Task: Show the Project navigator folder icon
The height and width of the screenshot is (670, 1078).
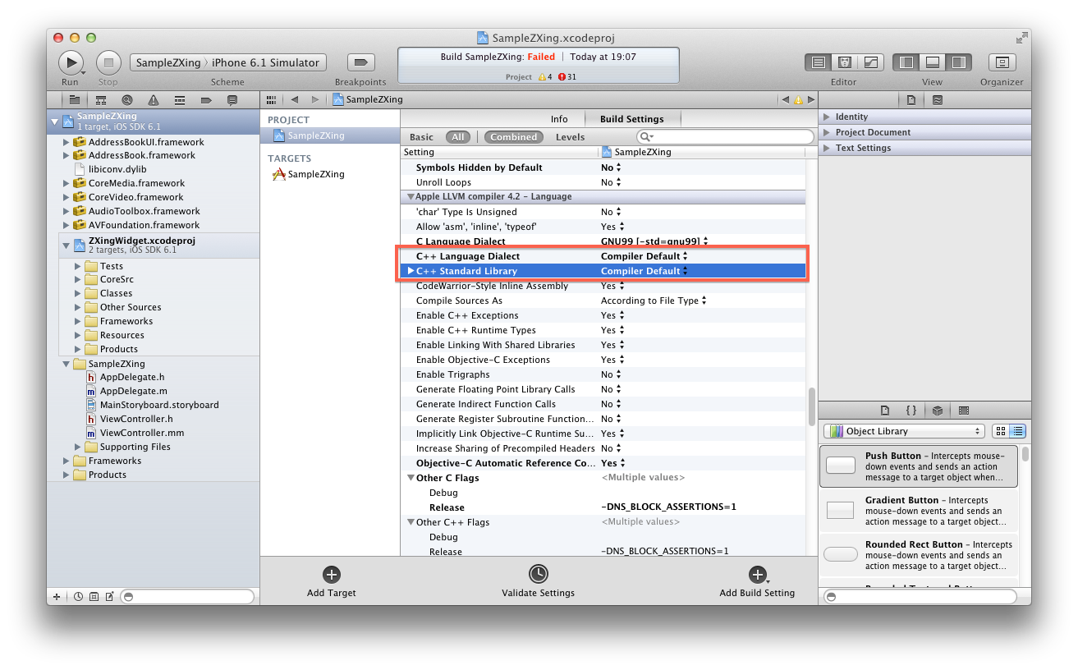Action: (x=74, y=99)
